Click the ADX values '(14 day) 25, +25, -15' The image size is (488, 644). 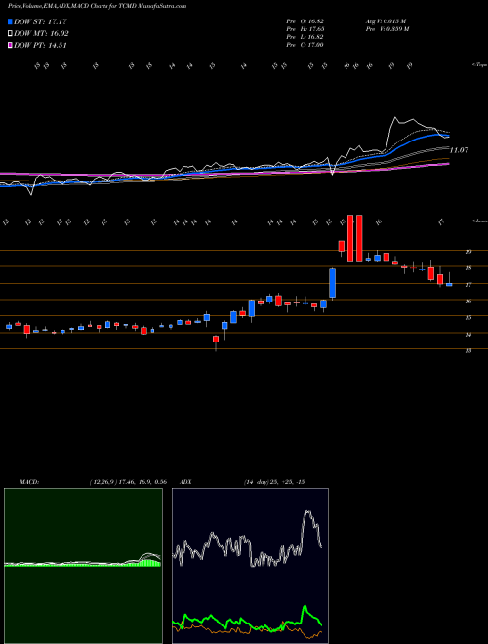point(273,482)
